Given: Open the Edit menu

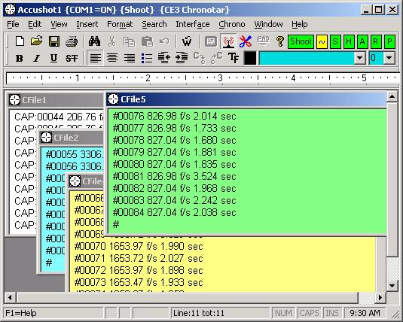Looking at the screenshot, I should tap(35, 24).
